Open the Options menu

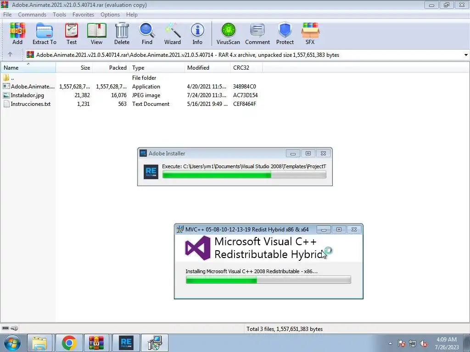pyautogui.click(x=110, y=14)
